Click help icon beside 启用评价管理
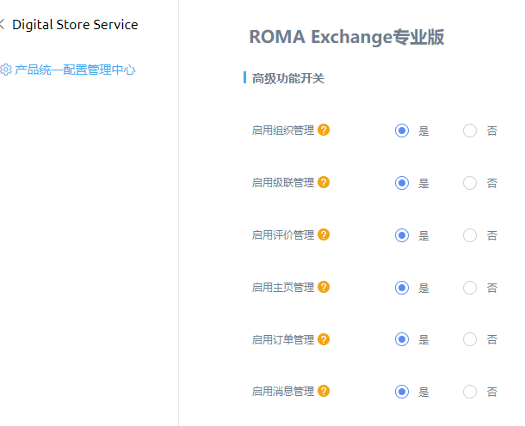The width and height of the screenshot is (525, 426). pos(324,234)
